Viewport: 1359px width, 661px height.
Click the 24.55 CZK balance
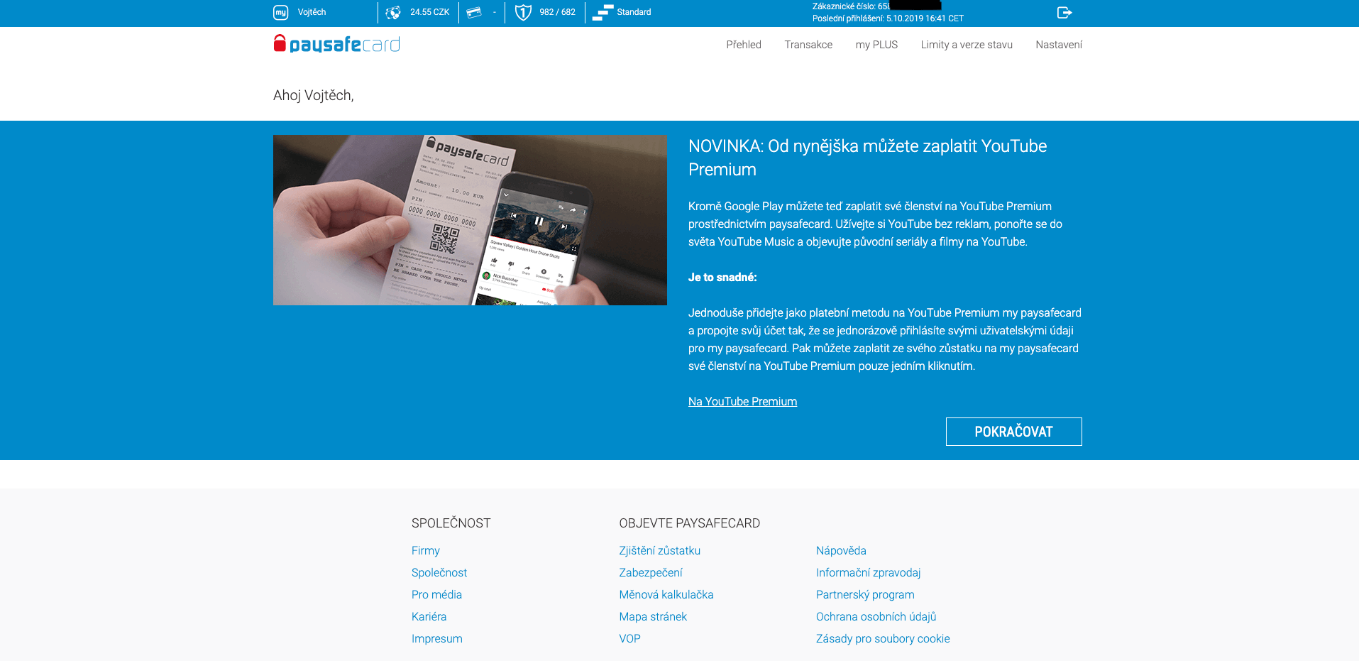coord(429,12)
